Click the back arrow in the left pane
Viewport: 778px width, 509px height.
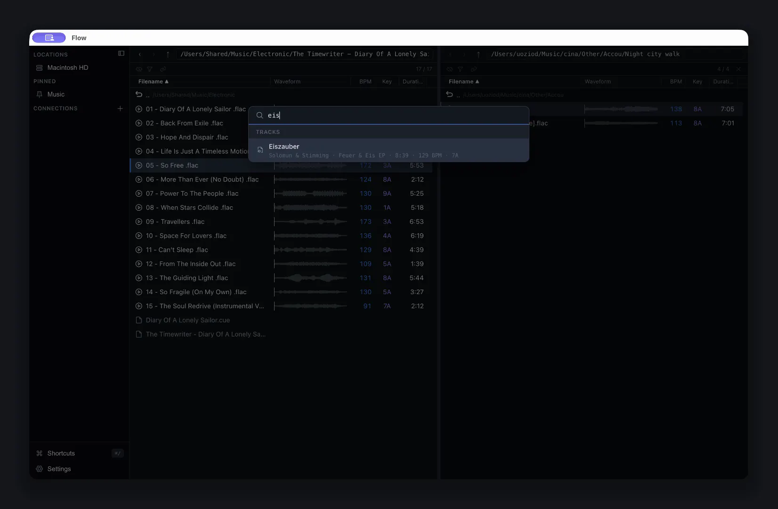140,54
